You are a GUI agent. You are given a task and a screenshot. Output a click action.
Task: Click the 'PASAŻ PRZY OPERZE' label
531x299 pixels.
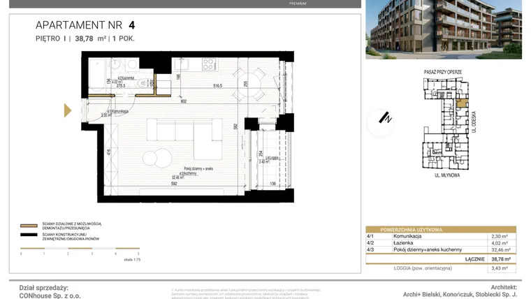point(443,72)
